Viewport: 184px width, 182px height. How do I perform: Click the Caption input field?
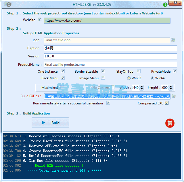click(x=110, y=48)
